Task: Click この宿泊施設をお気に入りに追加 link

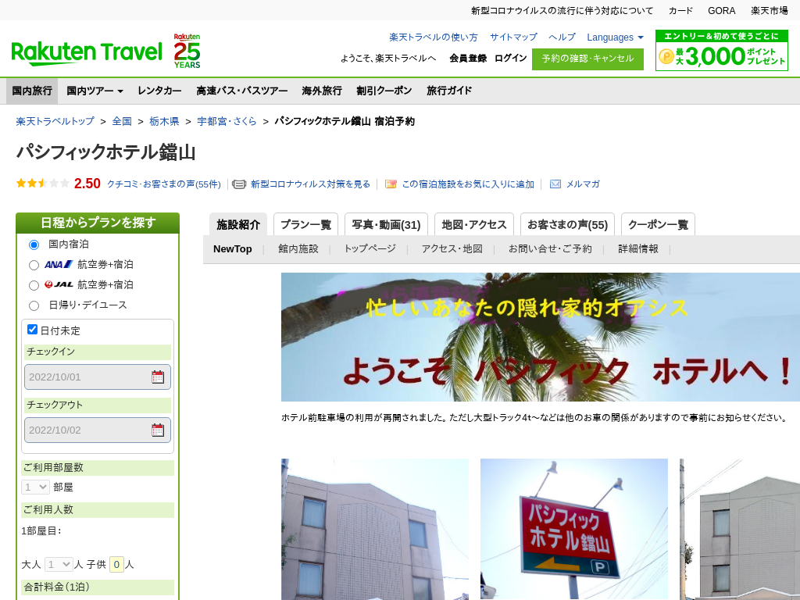Action: click(x=468, y=184)
